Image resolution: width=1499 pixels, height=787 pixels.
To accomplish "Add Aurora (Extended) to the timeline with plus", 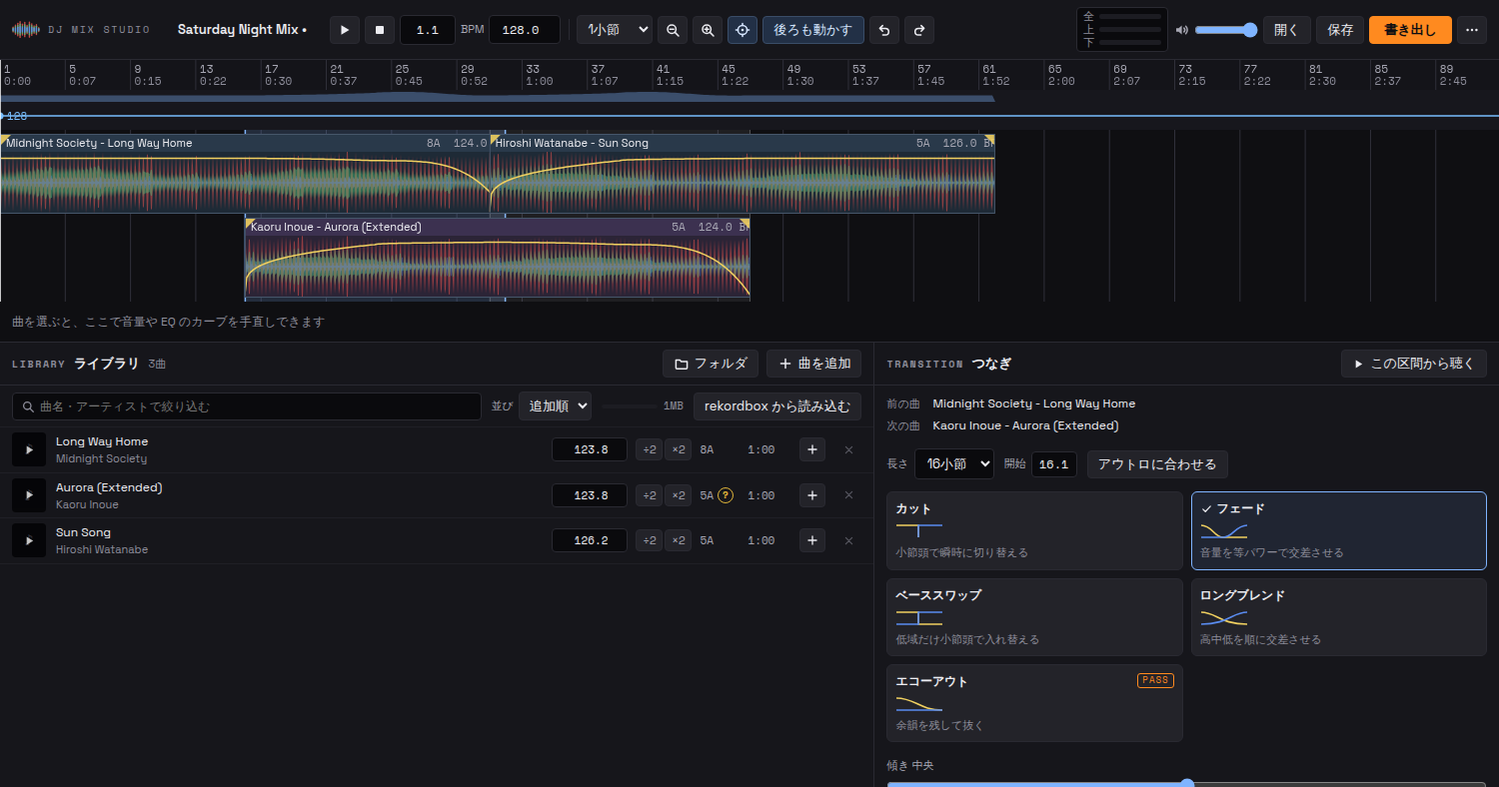I will coord(812,495).
